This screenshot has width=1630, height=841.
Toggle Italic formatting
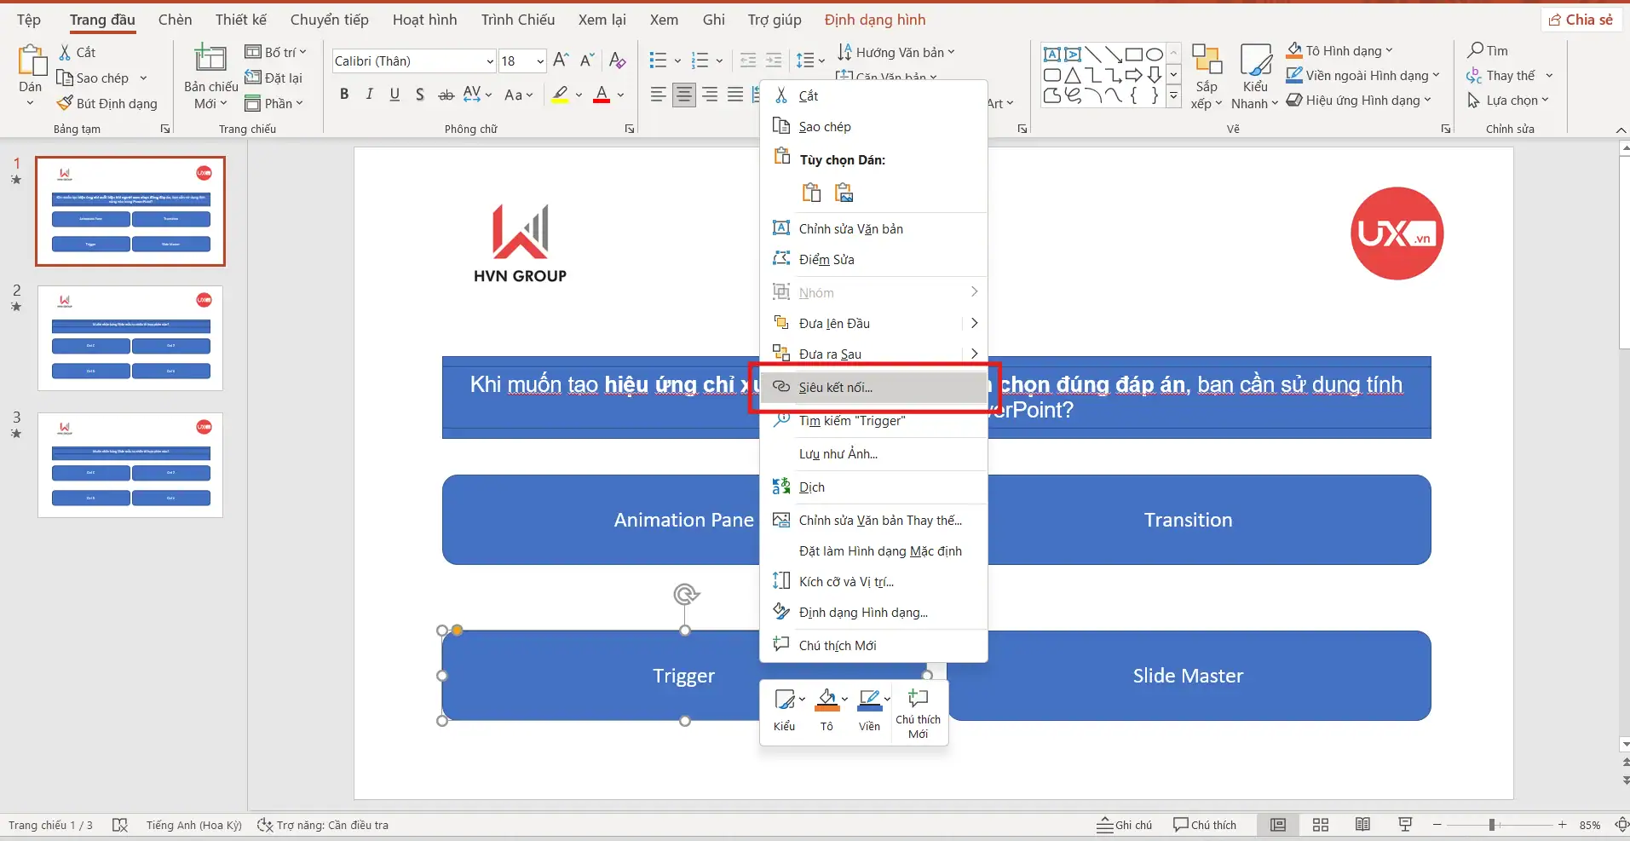click(369, 95)
